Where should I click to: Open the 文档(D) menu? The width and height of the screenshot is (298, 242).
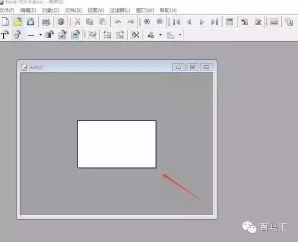point(73,11)
